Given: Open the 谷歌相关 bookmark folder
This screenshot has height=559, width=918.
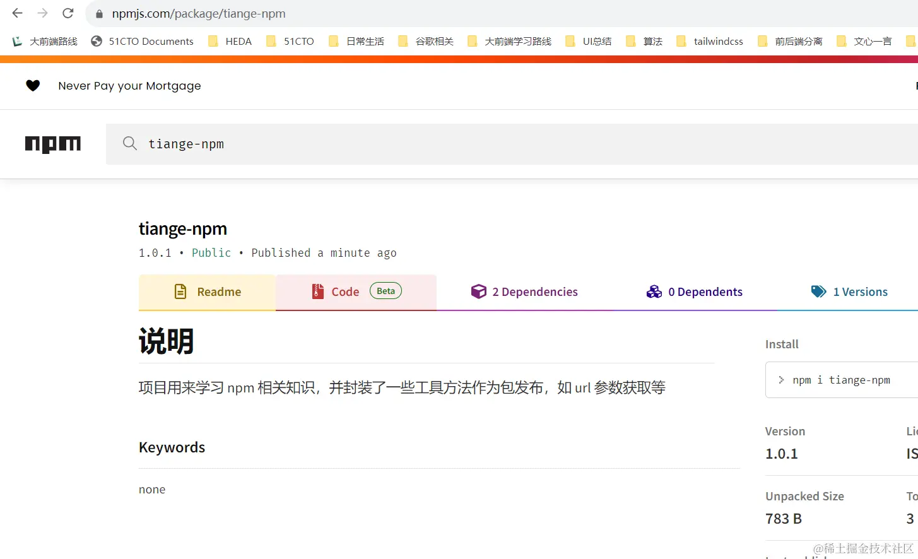Looking at the screenshot, I should pyautogui.click(x=426, y=42).
